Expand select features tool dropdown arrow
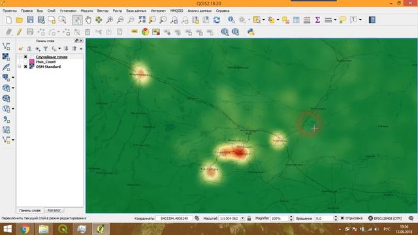The image size is (418, 235). (x=263, y=20)
